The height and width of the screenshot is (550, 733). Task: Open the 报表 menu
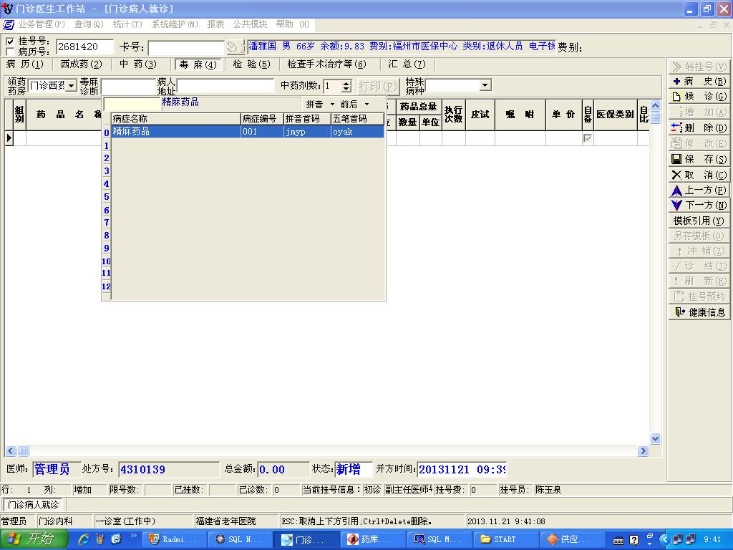pos(216,24)
